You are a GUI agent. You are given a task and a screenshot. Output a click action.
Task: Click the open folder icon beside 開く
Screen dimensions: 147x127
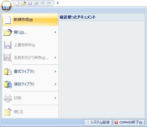coord(7,32)
